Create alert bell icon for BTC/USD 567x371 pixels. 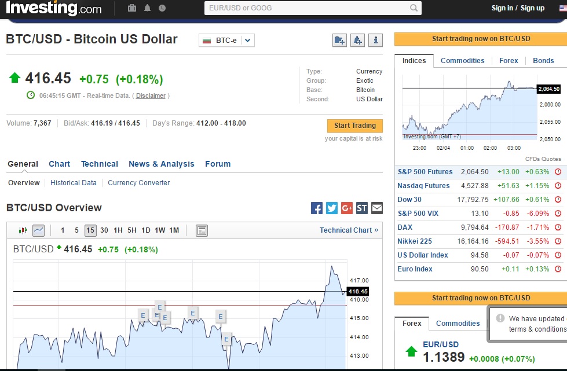[x=357, y=40]
